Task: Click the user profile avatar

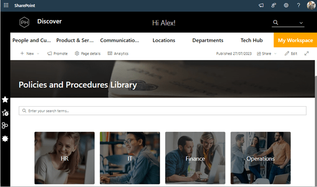Action: pos(311,5)
